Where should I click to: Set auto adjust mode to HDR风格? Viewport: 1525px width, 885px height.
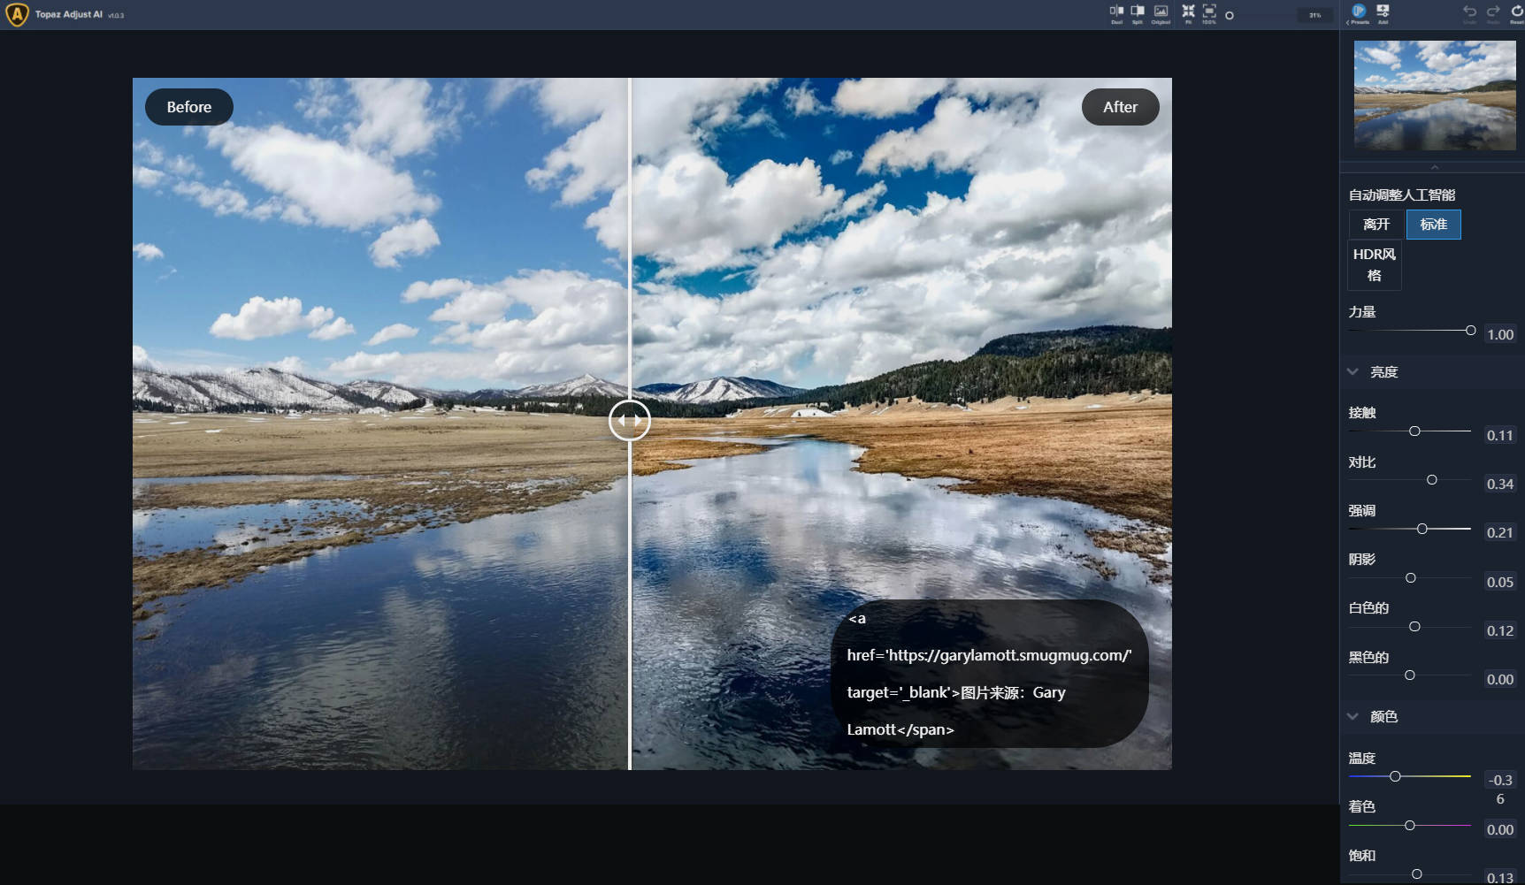coord(1375,264)
